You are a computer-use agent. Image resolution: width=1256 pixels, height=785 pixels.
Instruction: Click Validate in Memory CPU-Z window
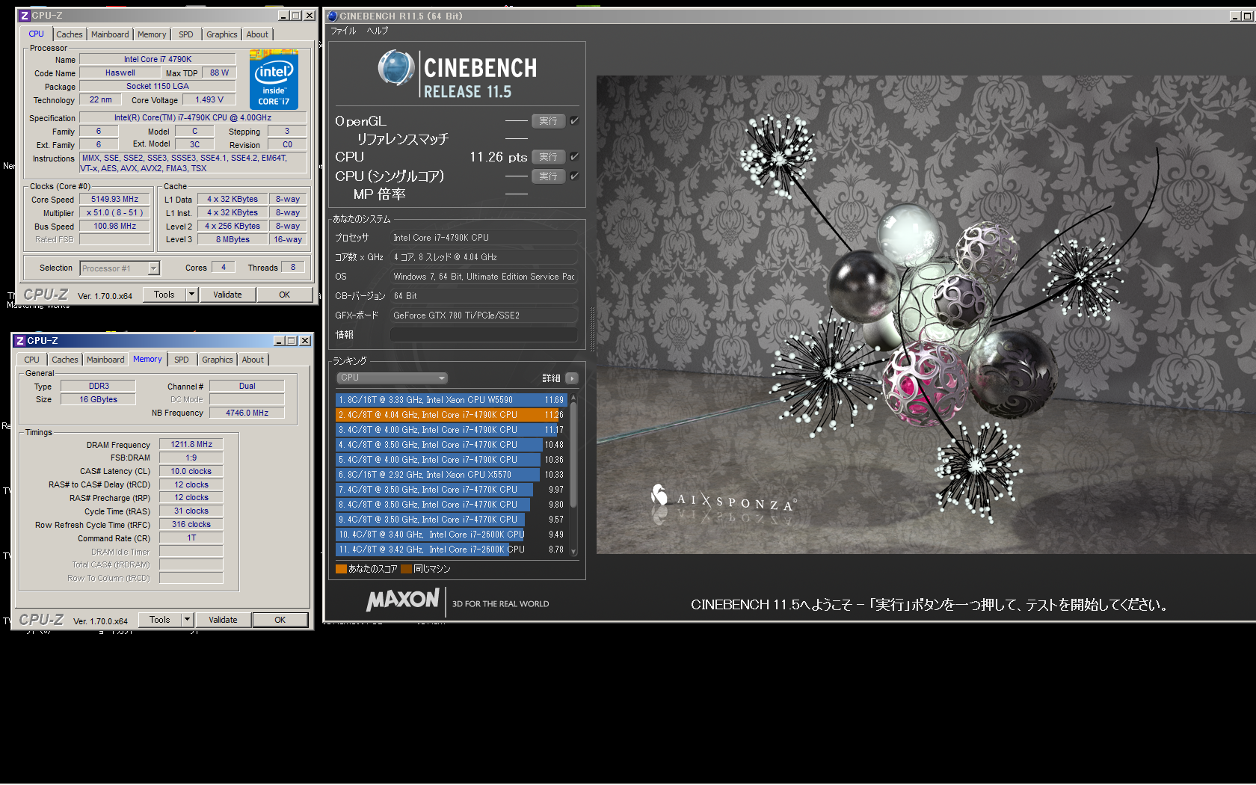click(223, 620)
